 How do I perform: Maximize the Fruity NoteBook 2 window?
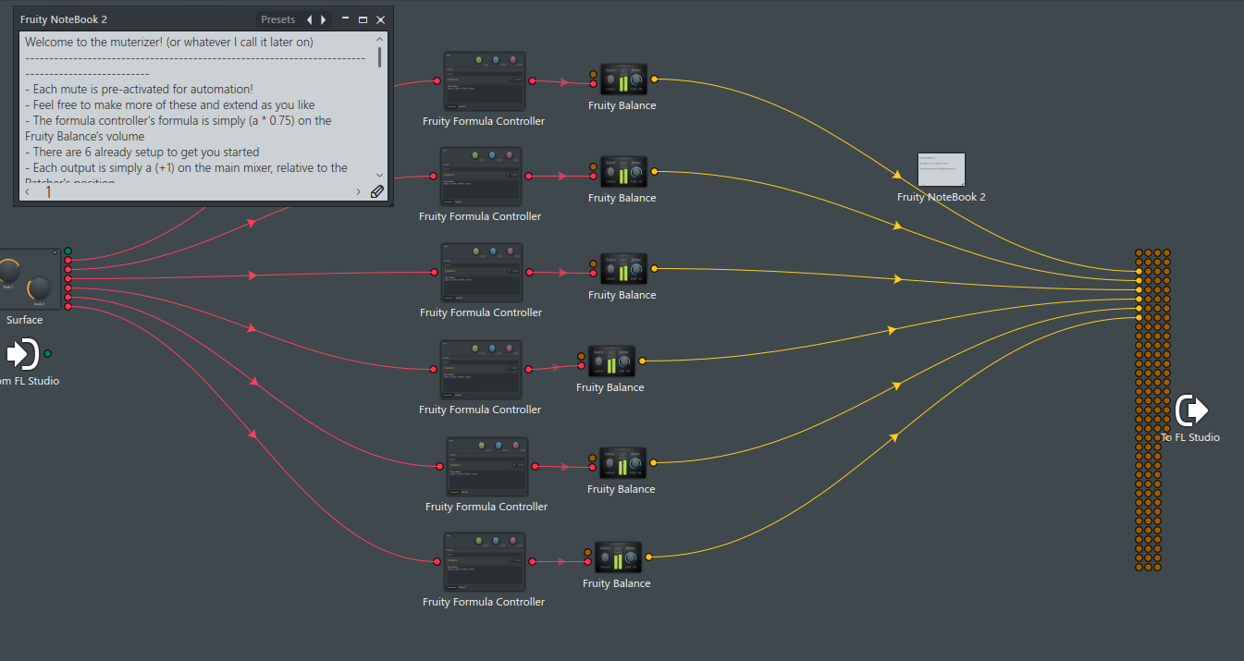point(363,19)
